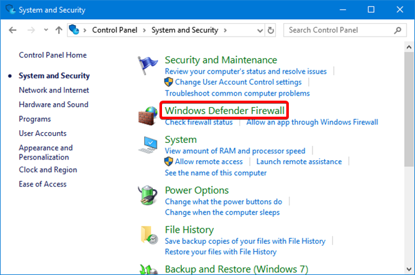Expand chevron after System and Security breadcrumb
This screenshot has height=275, width=415.
(x=225, y=30)
